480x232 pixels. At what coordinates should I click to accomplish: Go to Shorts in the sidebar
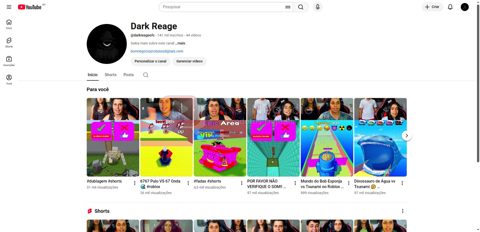pyautogui.click(x=9, y=42)
